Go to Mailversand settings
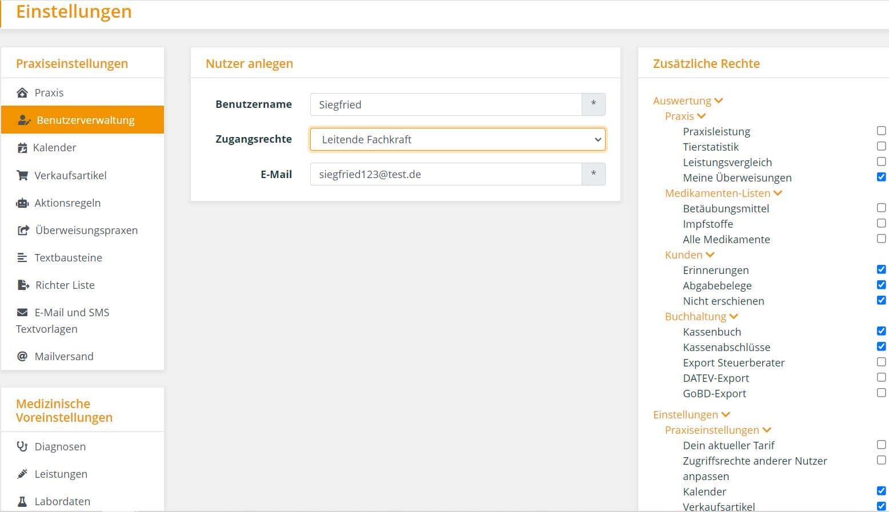Screen dimensions: 889x512 tap(82, 356)
